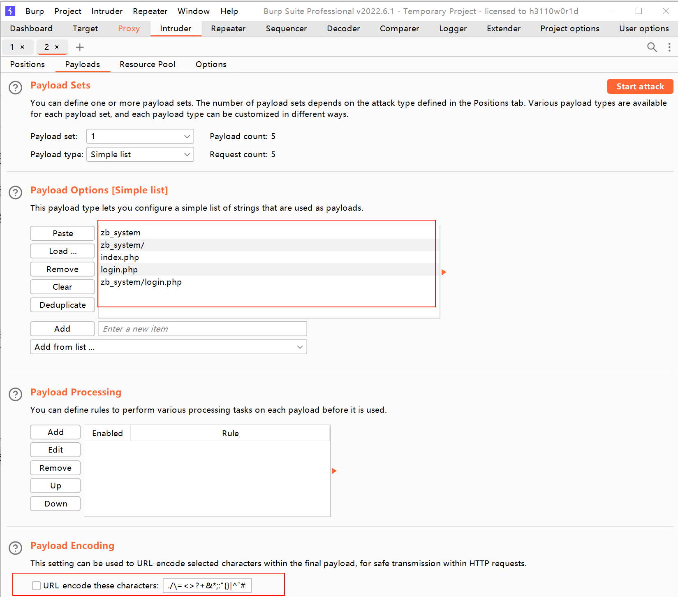Click Add next to new item field
The image size is (678, 597).
62,329
